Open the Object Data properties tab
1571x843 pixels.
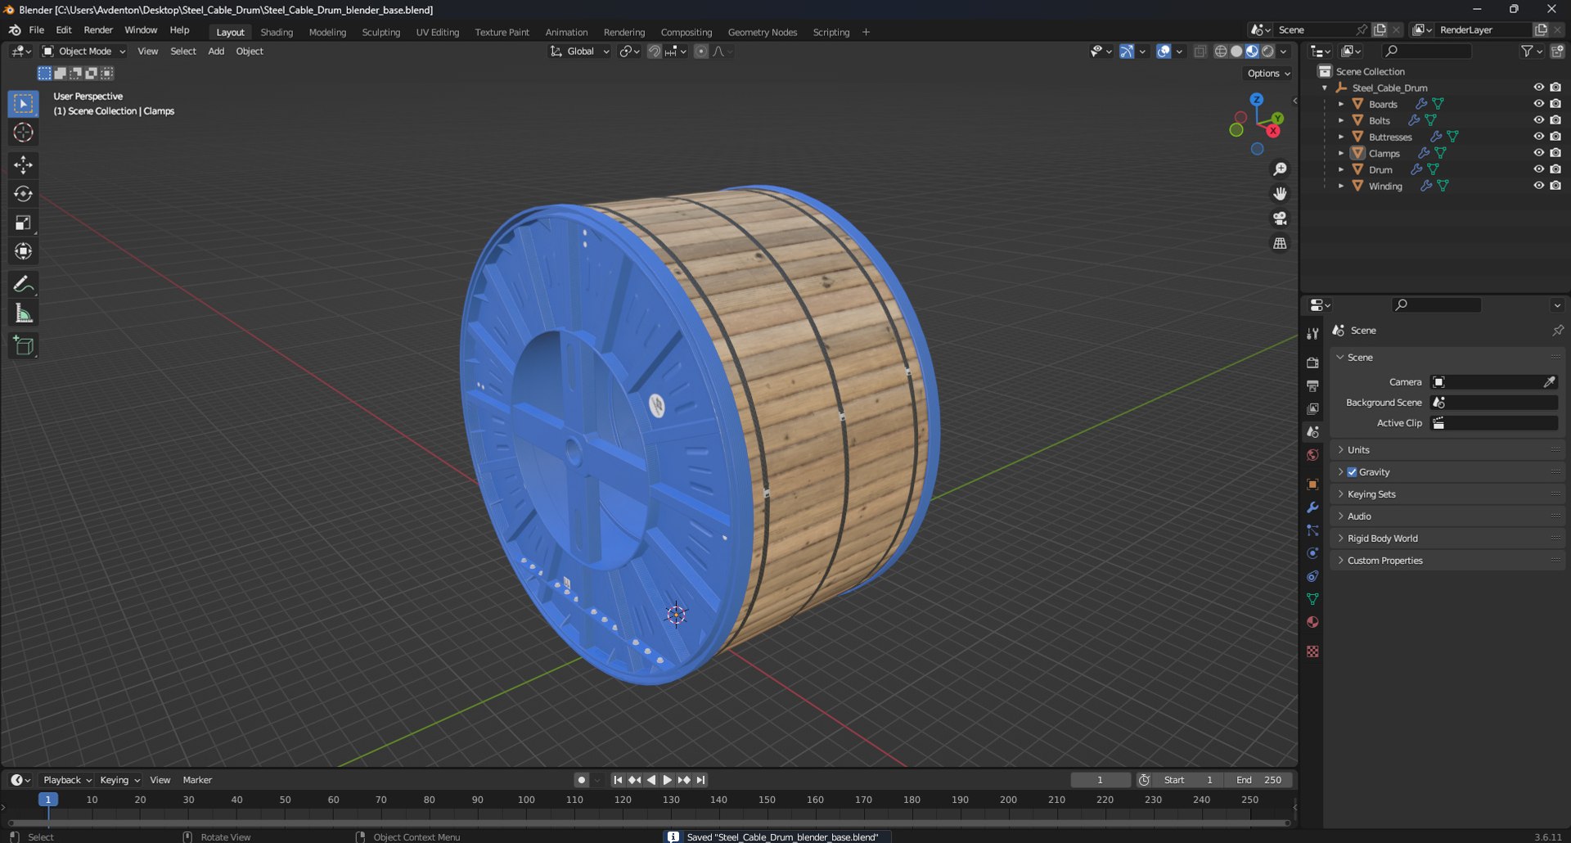pyautogui.click(x=1312, y=599)
